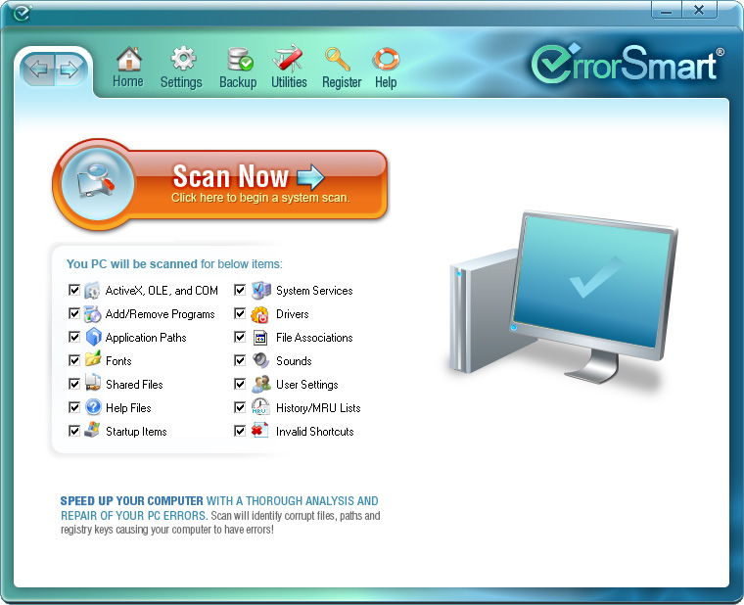Click the System Services icon
744x605 pixels.
click(261, 290)
